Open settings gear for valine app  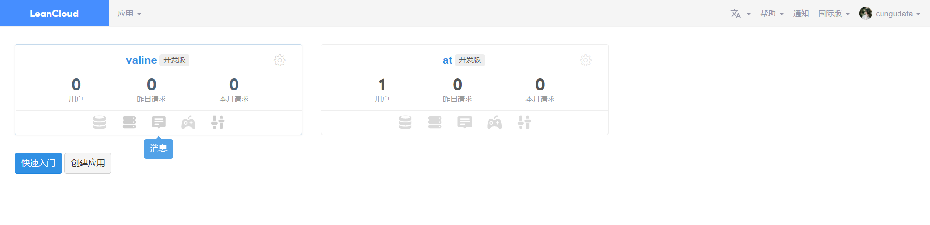280,60
